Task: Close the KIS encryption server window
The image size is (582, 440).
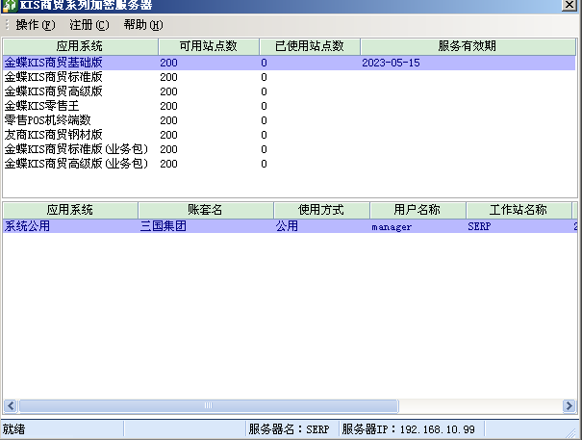Action: click(569, 5)
